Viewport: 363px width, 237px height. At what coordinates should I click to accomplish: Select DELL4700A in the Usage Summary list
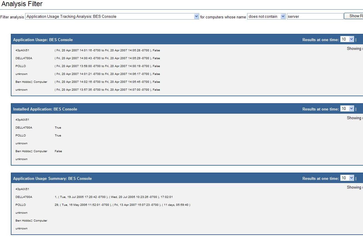24,197
